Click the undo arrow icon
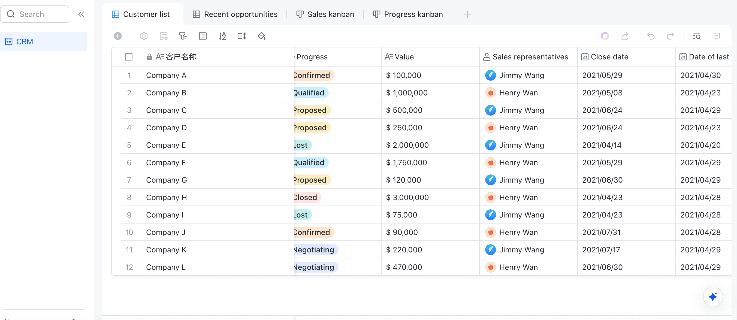This screenshot has height=320, width=737. tap(651, 36)
